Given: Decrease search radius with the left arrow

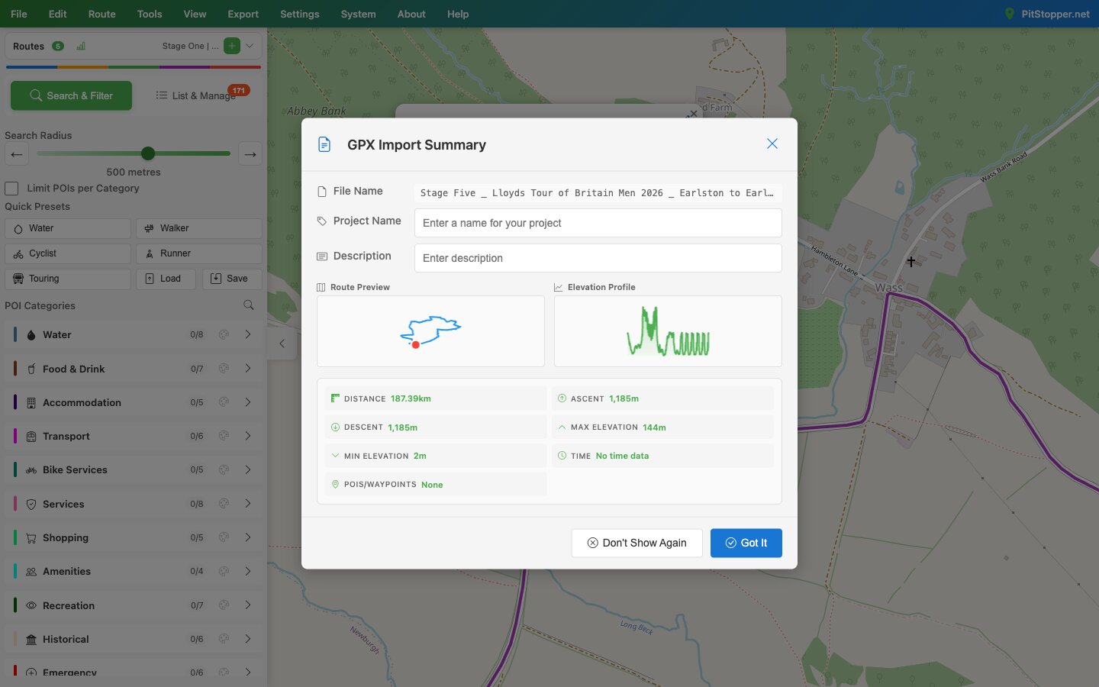Looking at the screenshot, I should (17, 154).
